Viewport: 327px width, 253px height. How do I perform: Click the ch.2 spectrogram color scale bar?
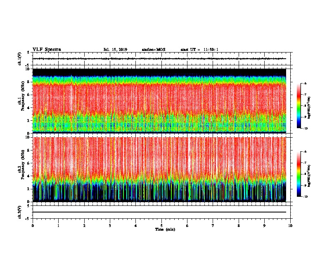pyautogui.click(x=299, y=174)
